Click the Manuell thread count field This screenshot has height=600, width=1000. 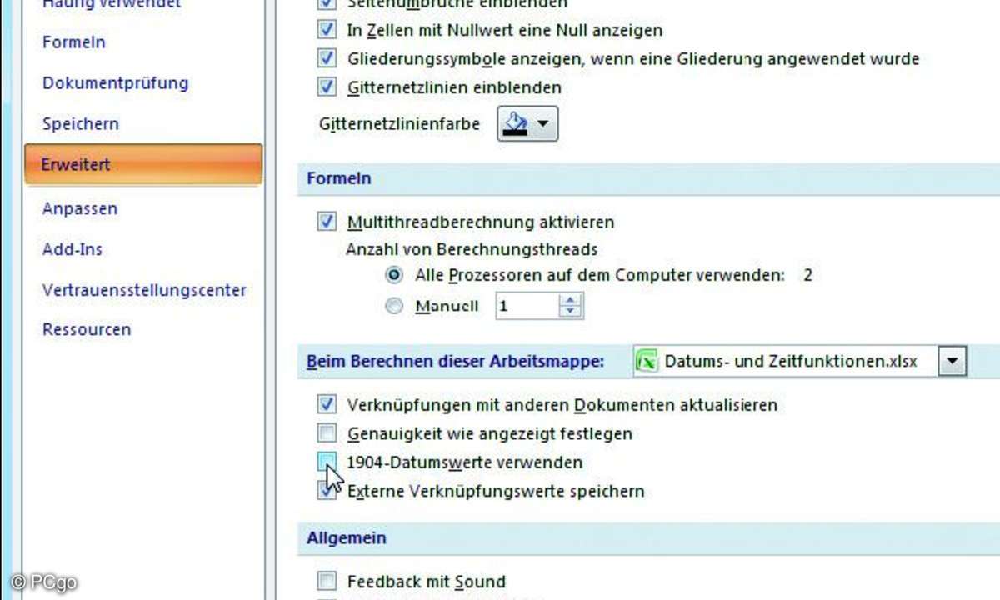[527, 306]
